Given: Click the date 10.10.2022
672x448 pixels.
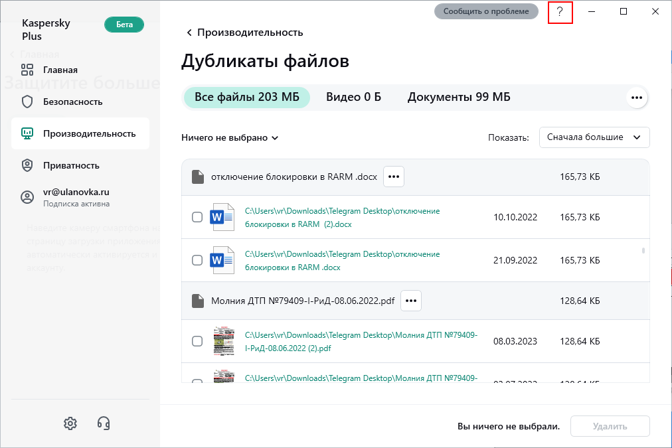Looking at the screenshot, I should click(515, 217).
